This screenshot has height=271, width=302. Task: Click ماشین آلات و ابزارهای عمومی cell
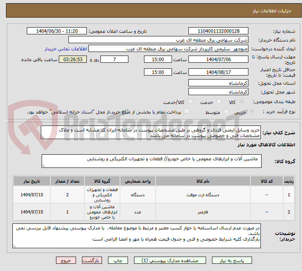102,212
